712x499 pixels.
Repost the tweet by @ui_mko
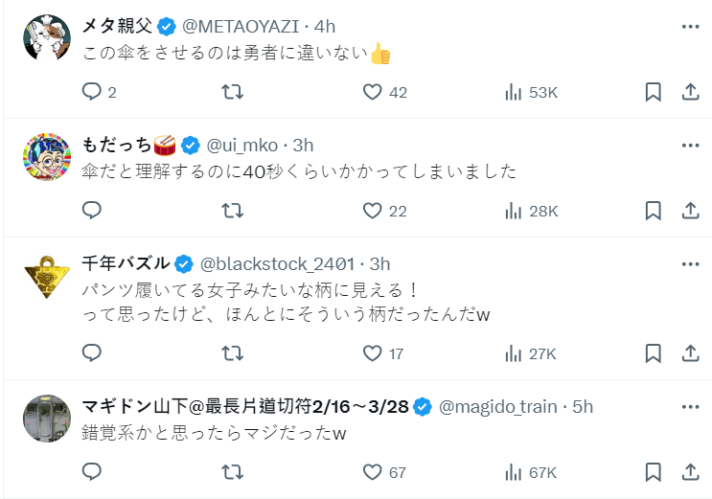(232, 211)
